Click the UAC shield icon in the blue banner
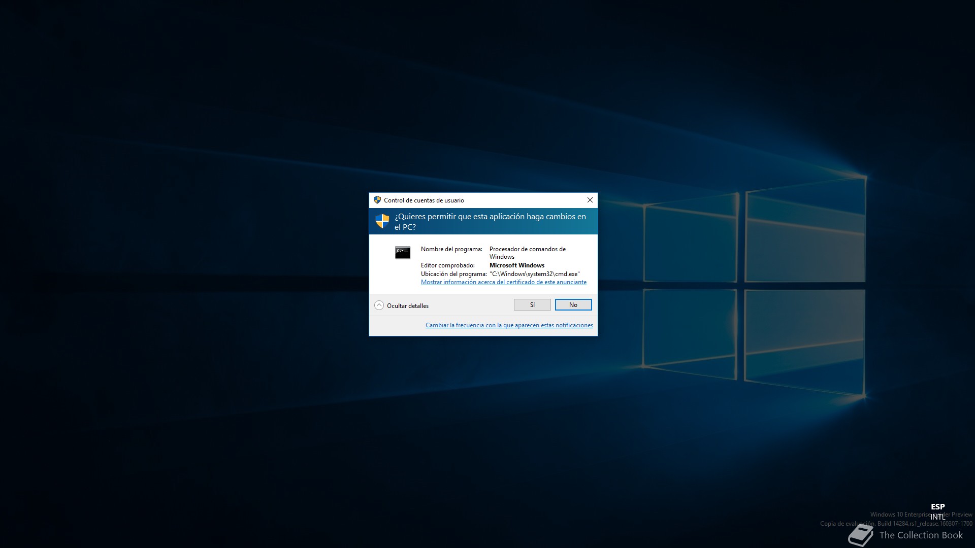This screenshot has height=548, width=975. pyautogui.click(x=382, y=221)
